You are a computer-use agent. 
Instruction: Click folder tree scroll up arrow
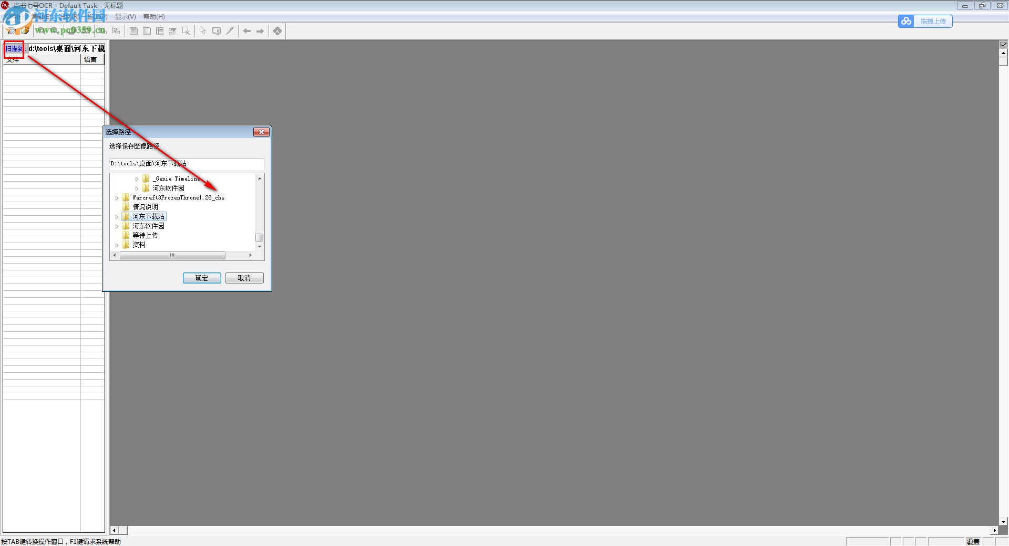[260, 178]
